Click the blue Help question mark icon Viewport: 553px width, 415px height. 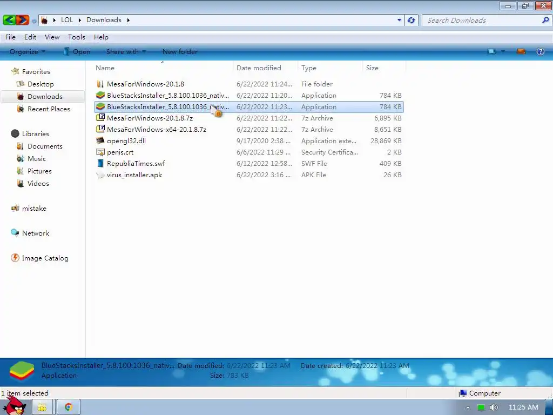540,51
